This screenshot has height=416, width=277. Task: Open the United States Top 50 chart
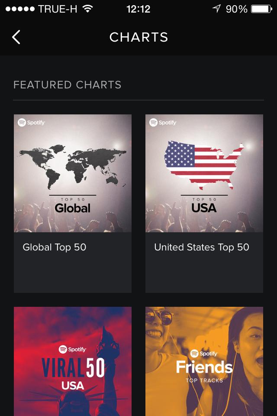pos(204,173)
